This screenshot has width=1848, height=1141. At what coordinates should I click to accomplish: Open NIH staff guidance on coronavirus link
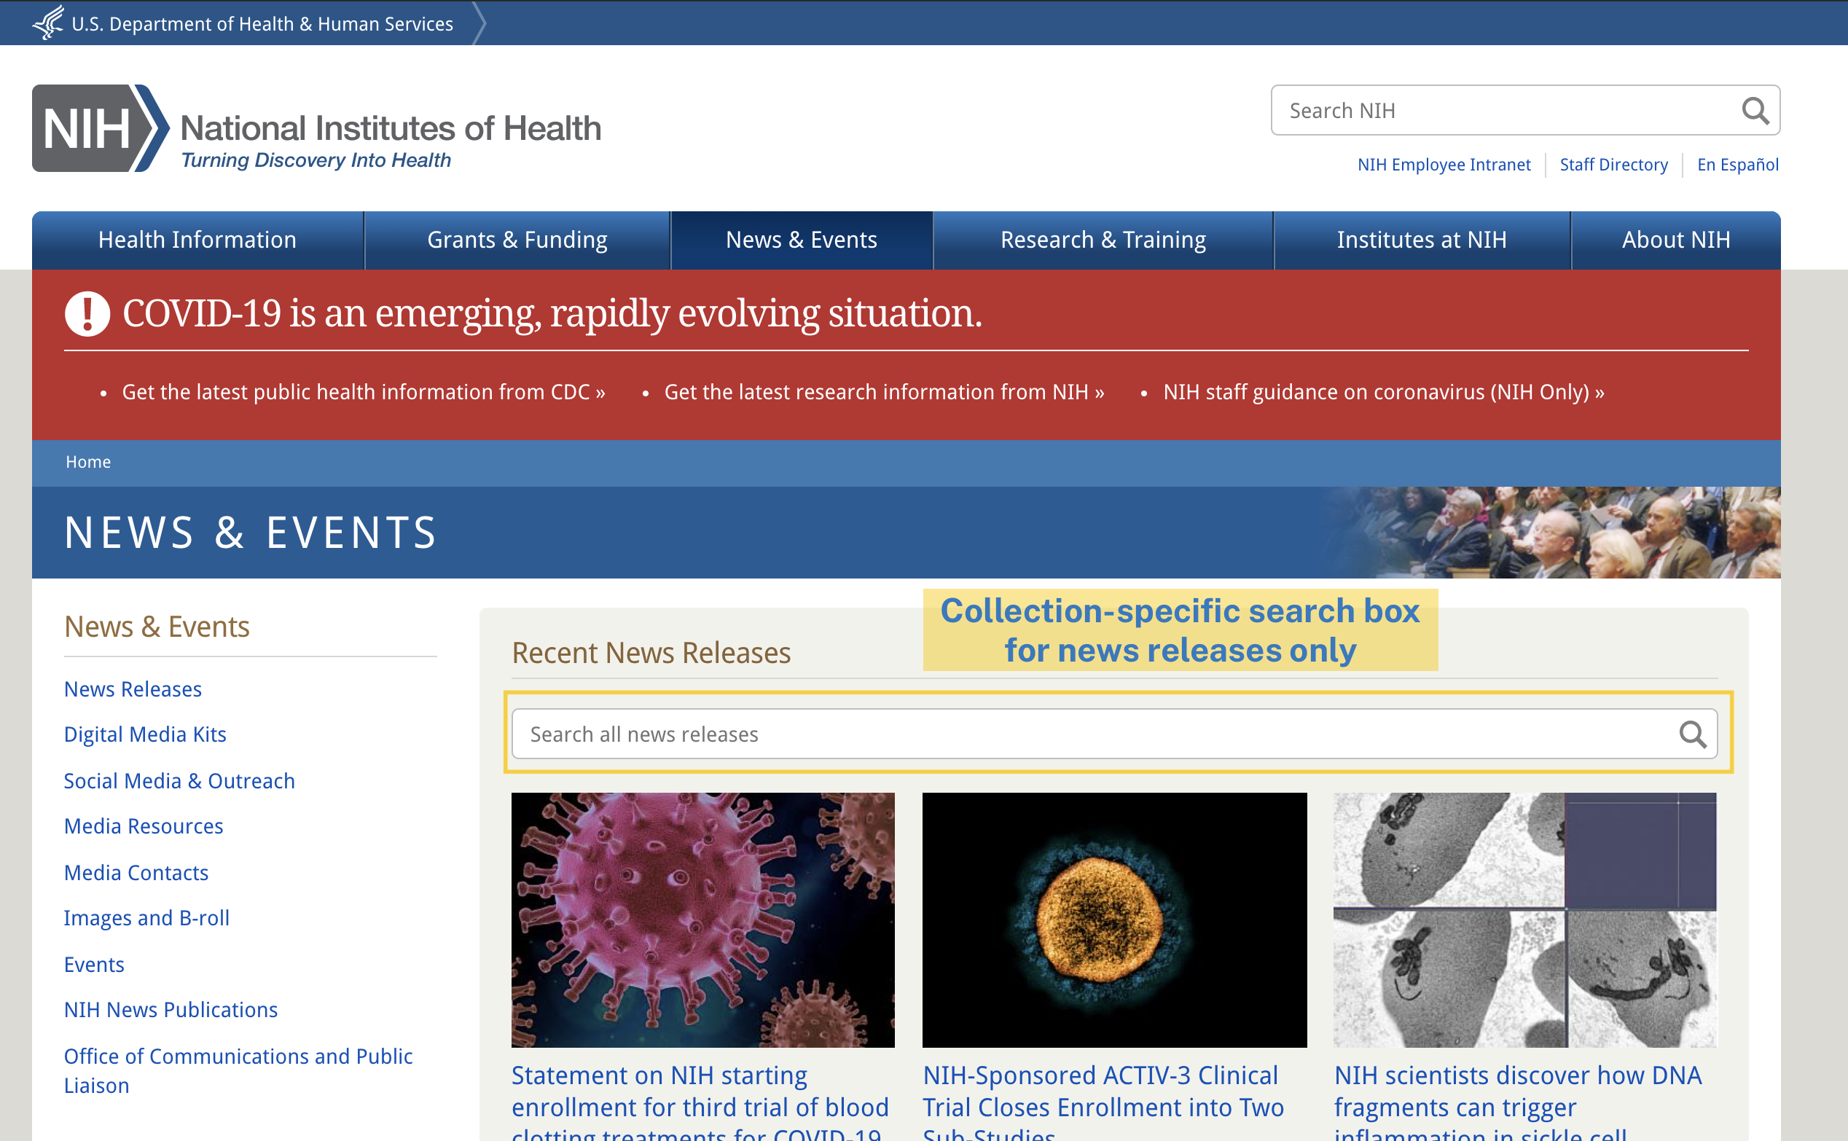1384,393
